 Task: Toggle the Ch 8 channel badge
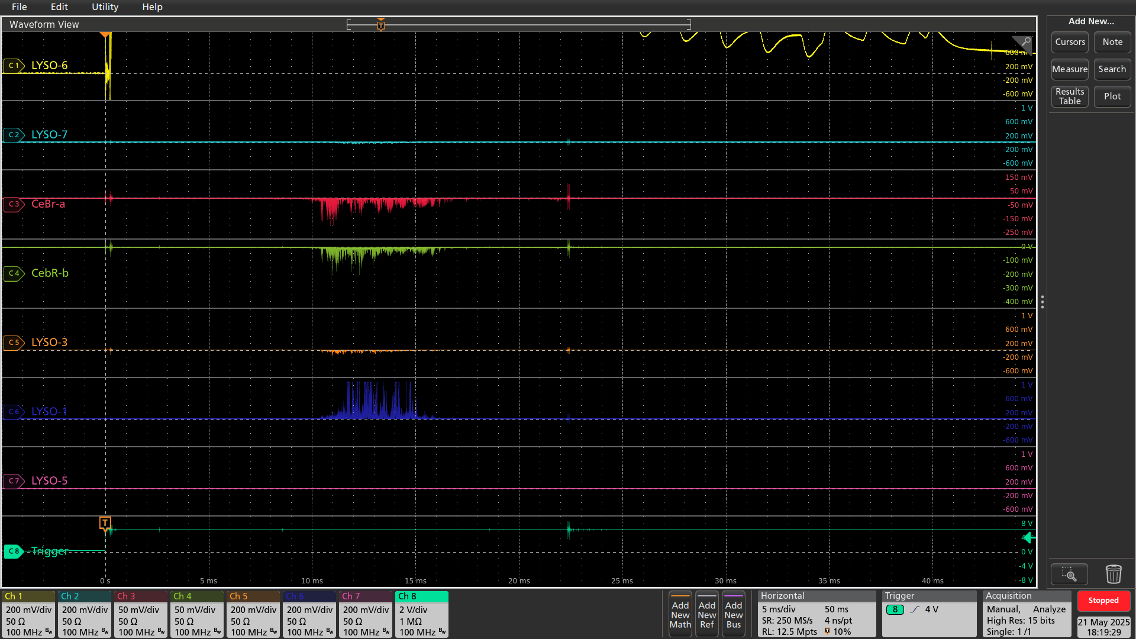pos(421,614)
